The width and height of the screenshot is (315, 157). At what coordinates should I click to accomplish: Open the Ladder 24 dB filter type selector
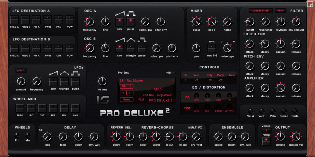[x=261, y=11]
